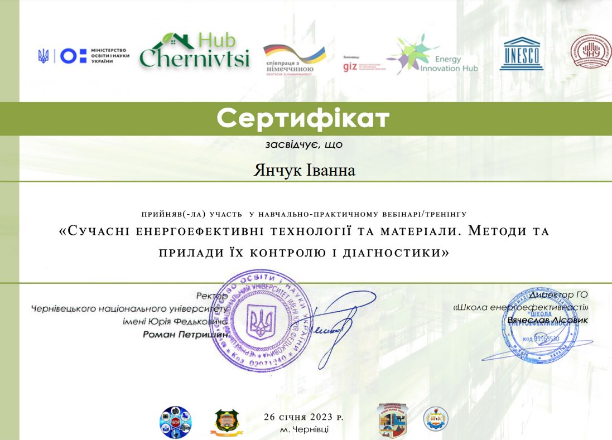
Task: Click the Hub Chernivtsi logo
Action: point(194,50)
